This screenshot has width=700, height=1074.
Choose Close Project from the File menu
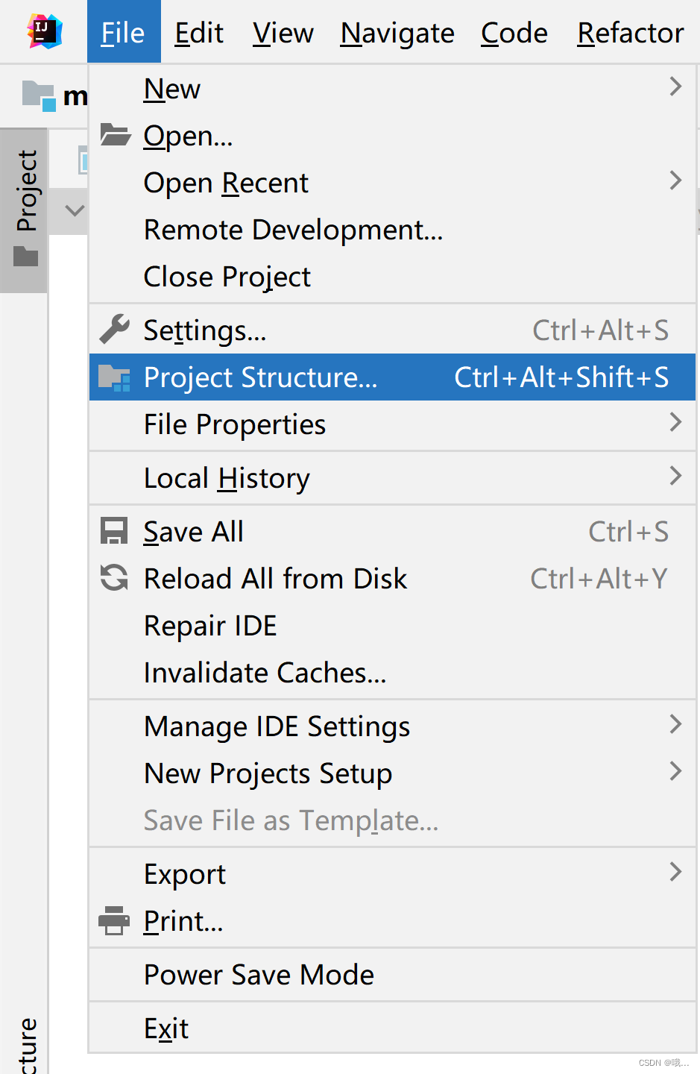[392, 277]
